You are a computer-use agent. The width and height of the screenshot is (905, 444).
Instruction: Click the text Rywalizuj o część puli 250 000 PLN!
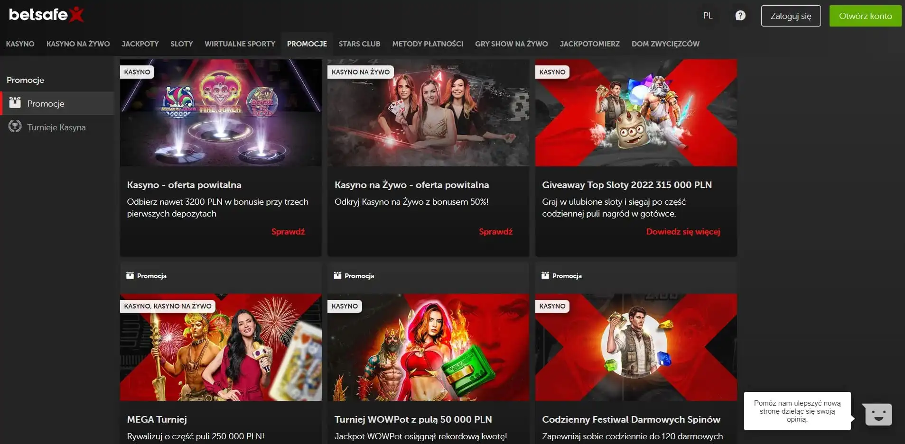(x=196, y=436)
